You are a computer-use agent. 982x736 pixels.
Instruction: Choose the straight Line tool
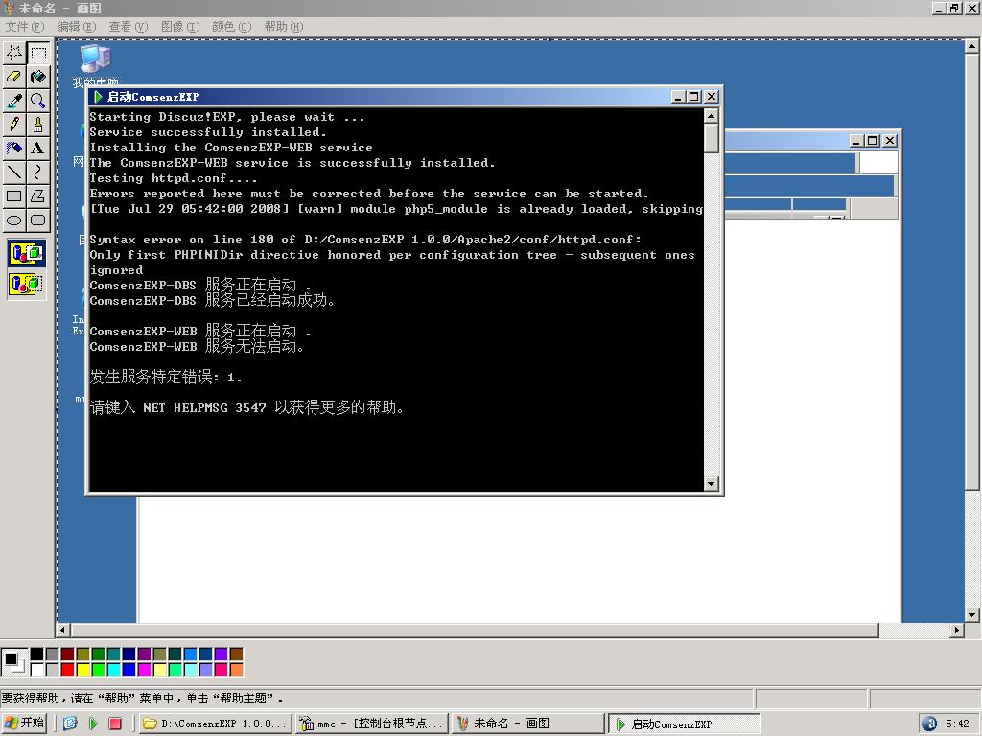click(14, 172)
